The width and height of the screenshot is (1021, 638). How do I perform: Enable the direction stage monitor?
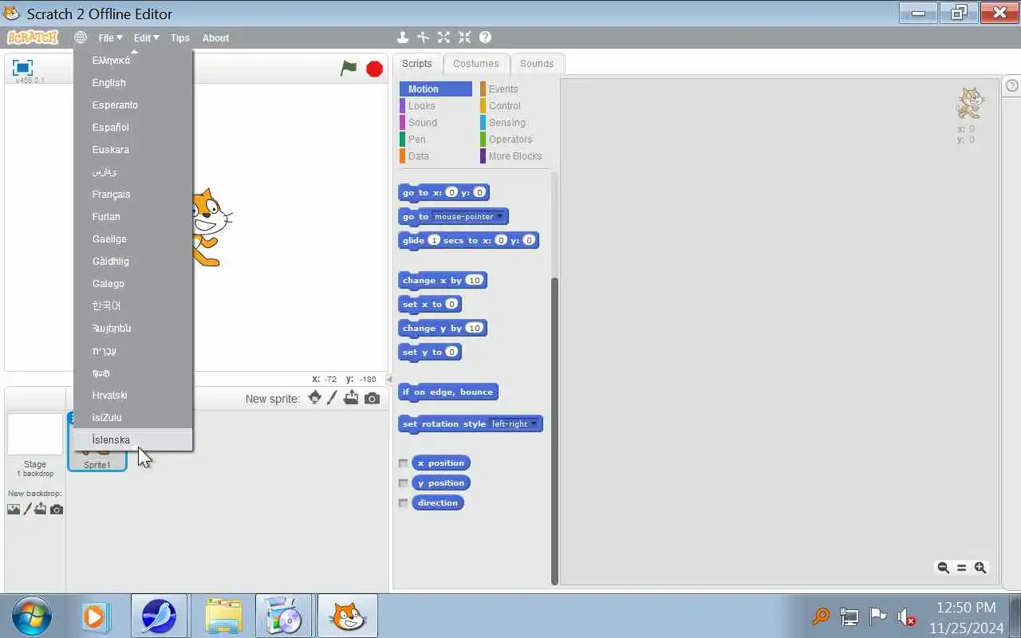(x=404, y=503)
